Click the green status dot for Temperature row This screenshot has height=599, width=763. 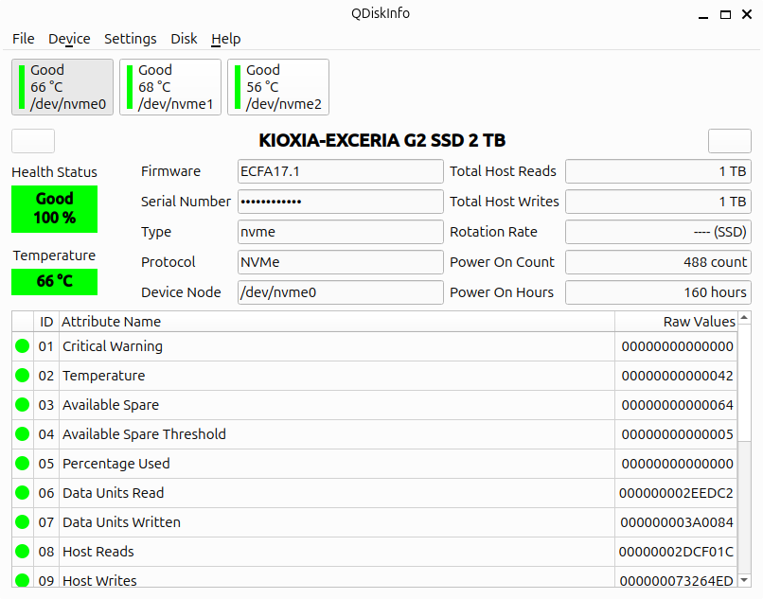[x=23, y=375]
